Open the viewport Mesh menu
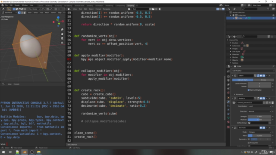 tap(47, 12)
